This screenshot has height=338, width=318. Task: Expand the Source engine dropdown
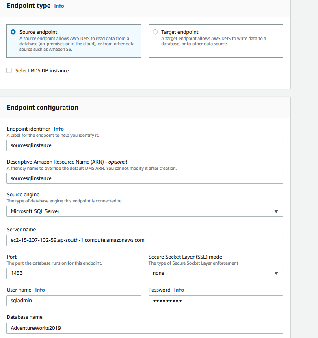click(144, 211)
